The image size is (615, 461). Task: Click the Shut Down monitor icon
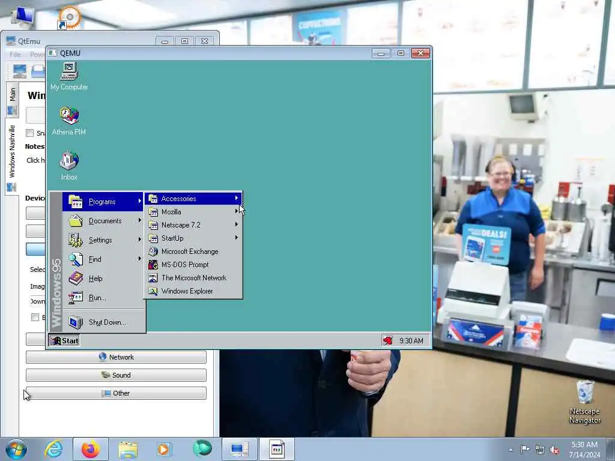click(75, 322)
